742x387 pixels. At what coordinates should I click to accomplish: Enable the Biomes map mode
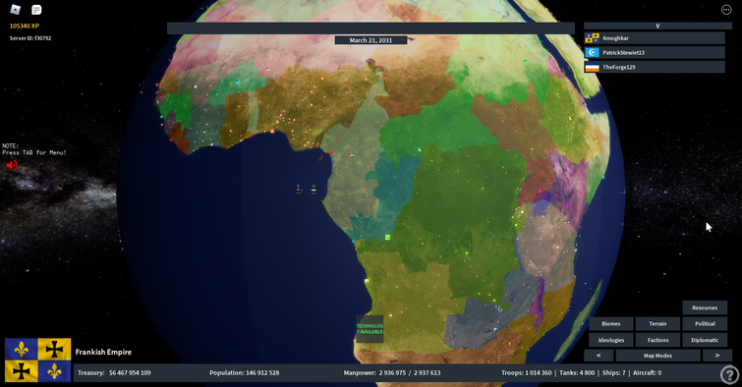point(611,323)
